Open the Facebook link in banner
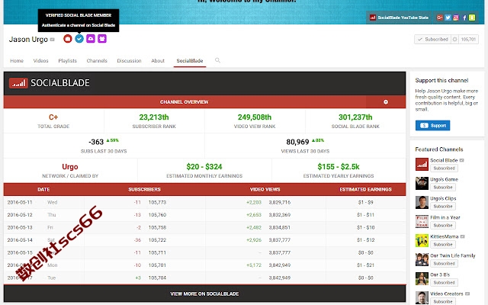 pyautogui.click(x=464, y=18)
